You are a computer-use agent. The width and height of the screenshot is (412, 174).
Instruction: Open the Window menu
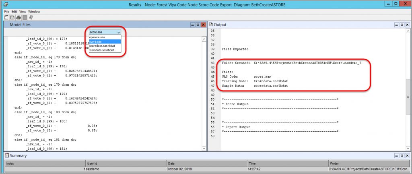[34, 11]
